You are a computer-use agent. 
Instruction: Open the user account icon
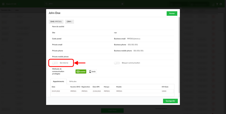(221, 4)
